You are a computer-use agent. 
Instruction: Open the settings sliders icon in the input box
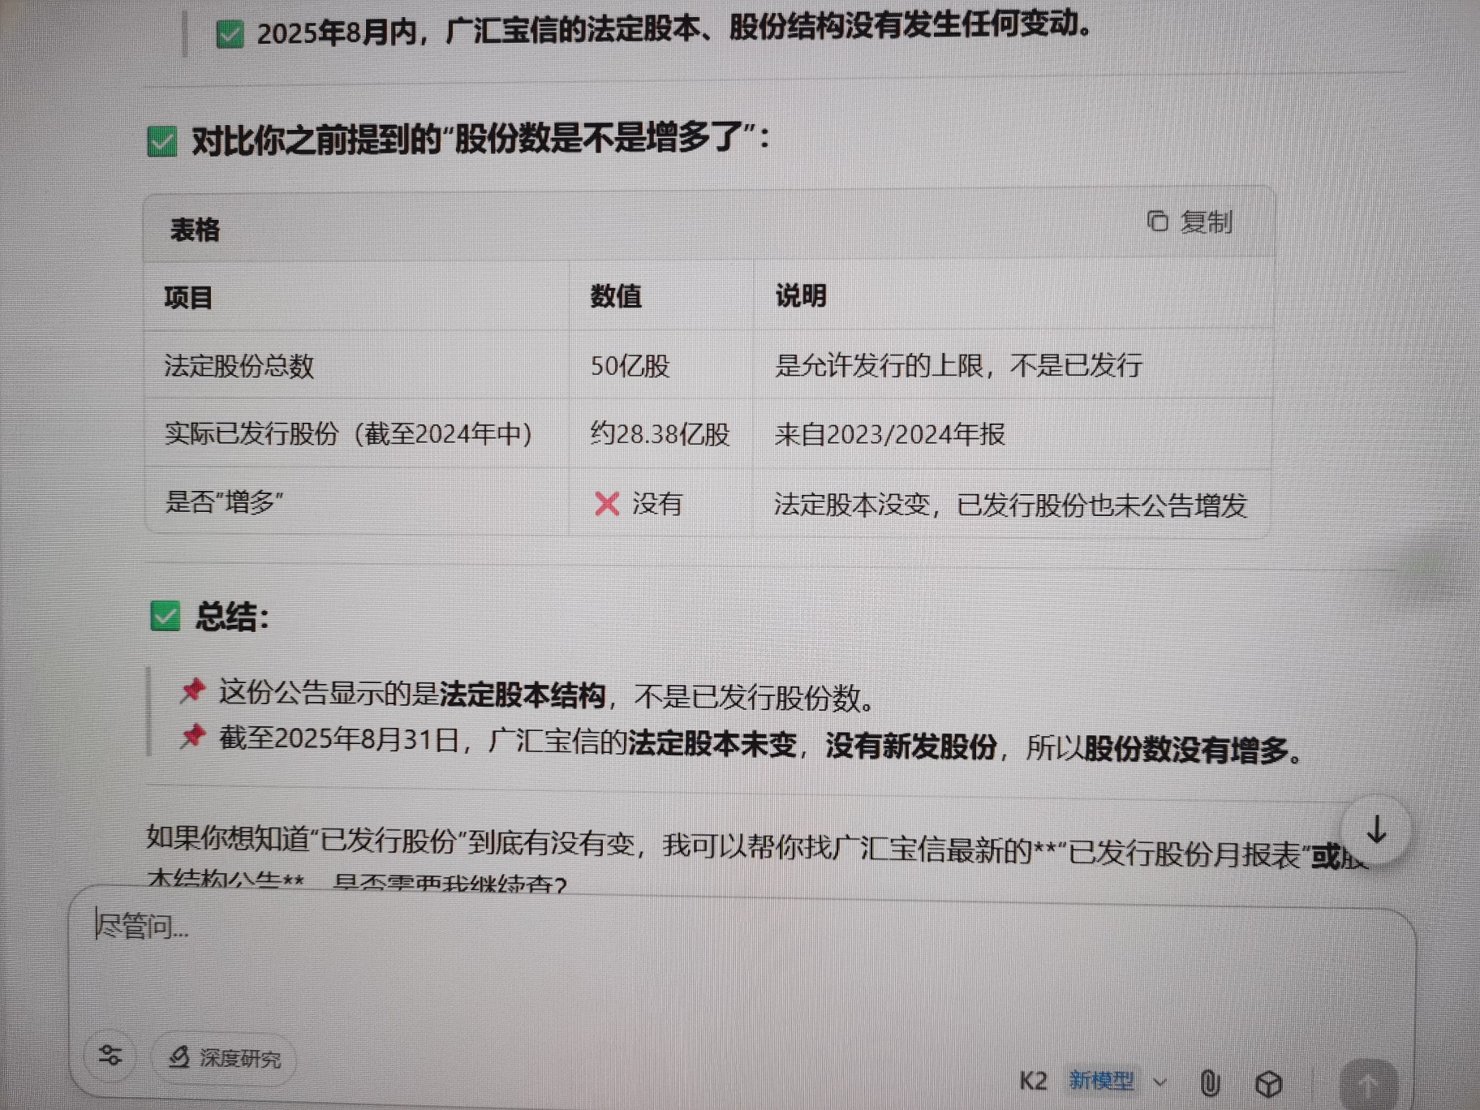click(110, 1055)
